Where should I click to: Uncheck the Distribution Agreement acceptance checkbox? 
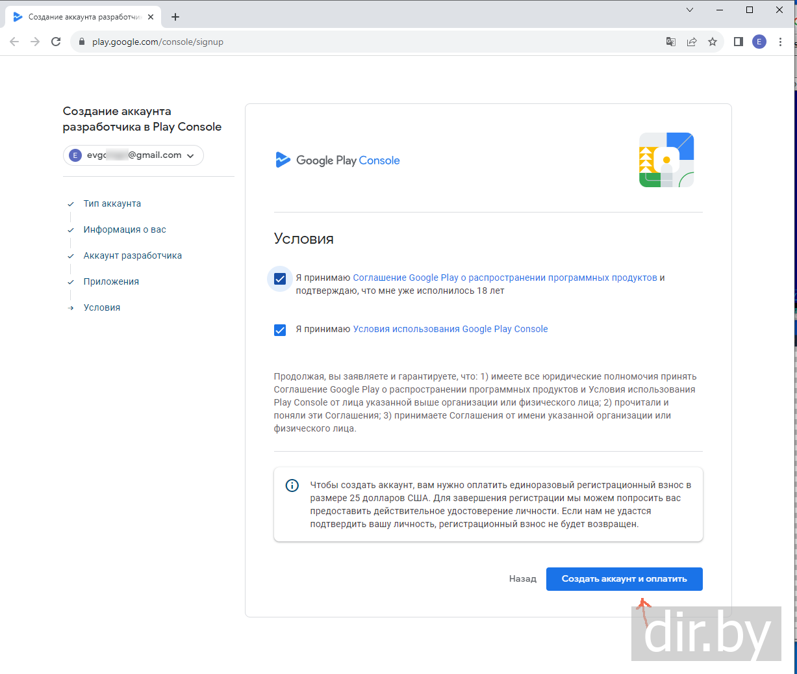click(280, 279)
